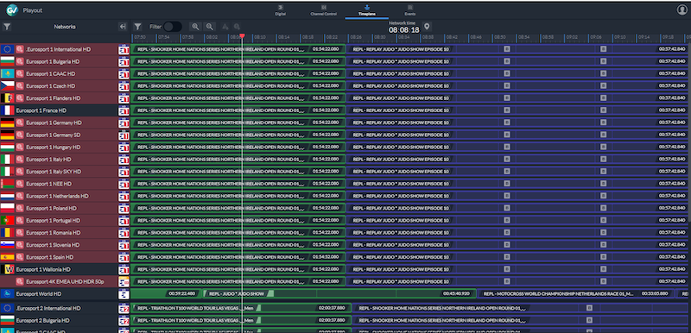Select the Timeplane tab

pyautogui.click(x=366, y=10)
